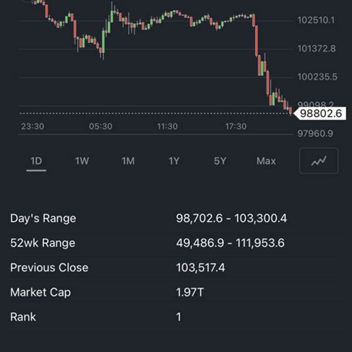Tap the 52wk Range values
Image resolution: width=352 pixels, height=352 pixels.
click(230, 243)
